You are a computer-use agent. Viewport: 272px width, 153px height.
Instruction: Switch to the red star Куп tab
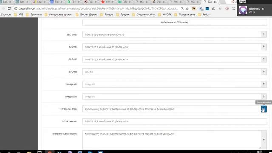tap(107, 2)
